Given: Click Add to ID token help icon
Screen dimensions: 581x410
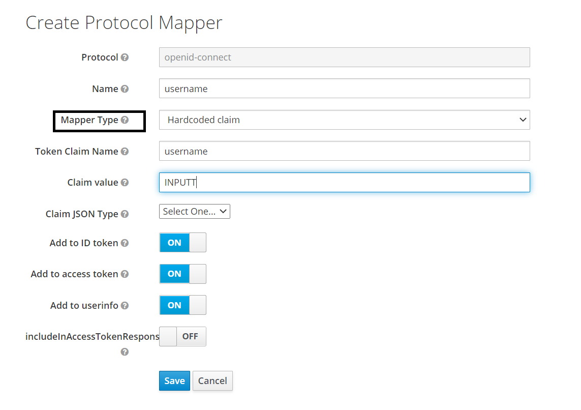Looking at the screenshot, I should coord(125,243).
